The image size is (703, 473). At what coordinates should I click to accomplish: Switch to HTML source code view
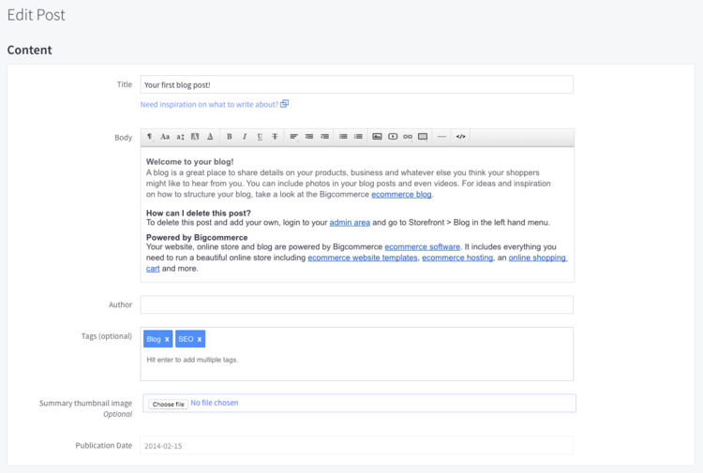pos(460,137)
